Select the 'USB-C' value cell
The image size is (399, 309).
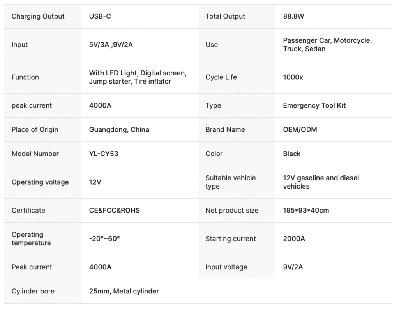[100, 16]
